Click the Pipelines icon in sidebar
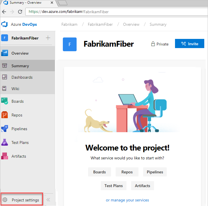Image resolution: width=208 pixels, height=206 pixels. click(x=5, y=128)
